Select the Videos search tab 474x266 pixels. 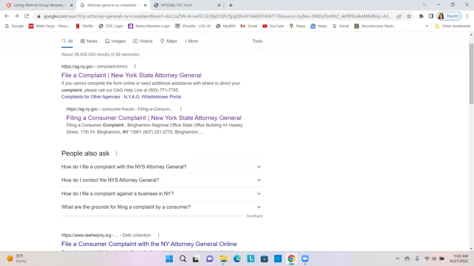tap(143, 41)
